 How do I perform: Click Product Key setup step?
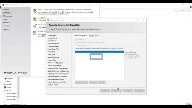(x=52, y=35)
